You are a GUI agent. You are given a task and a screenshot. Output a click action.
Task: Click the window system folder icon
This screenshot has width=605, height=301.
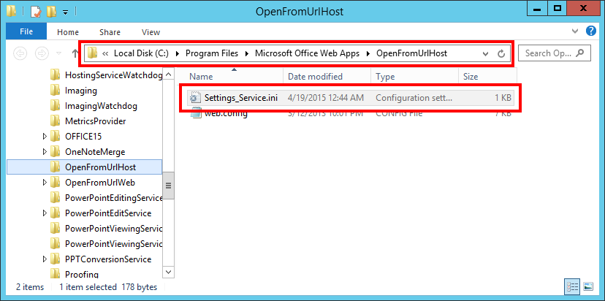click(11, 11)
